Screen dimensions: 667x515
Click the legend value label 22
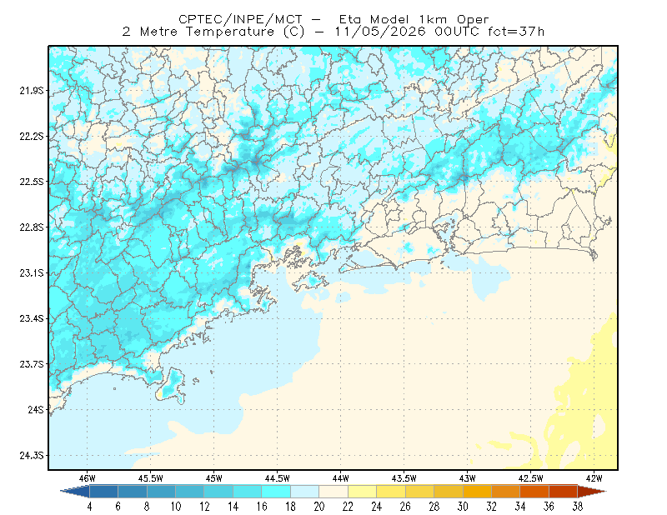[348, 507]
